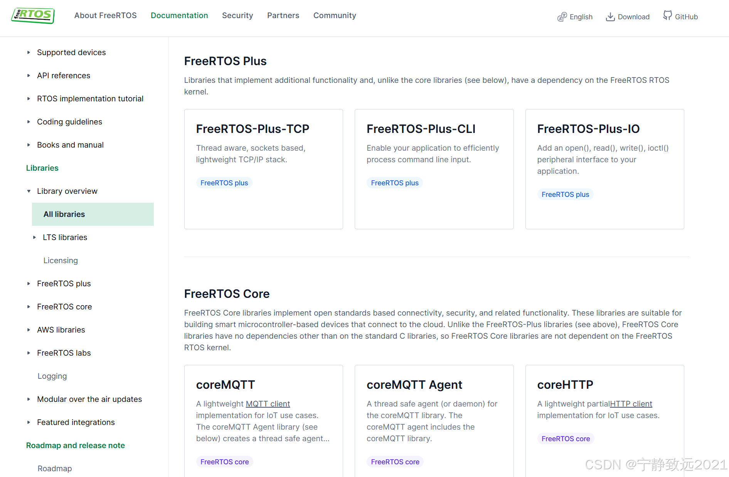Follow the MQTT client link
The width and height of the screenshot is (729, 477).
point(268,404)
